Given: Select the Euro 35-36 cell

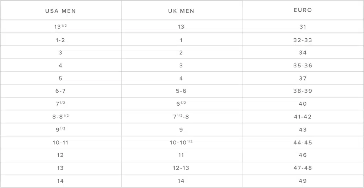Looking at the screenshot, I should pyautogui.click(x=303, y=66).
